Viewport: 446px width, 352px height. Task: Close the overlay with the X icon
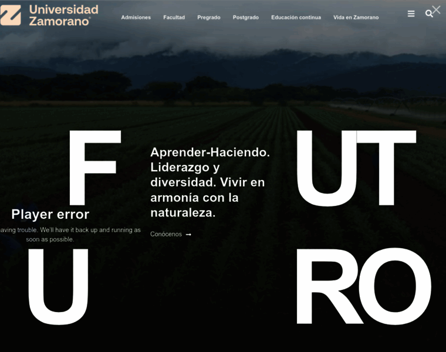(436, 9)
